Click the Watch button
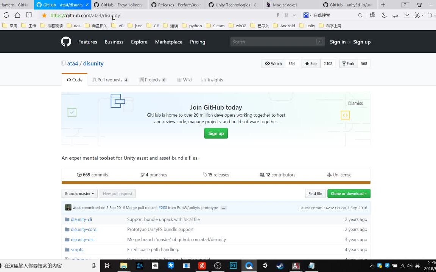 pyautogui.click(x=273, y=63)
